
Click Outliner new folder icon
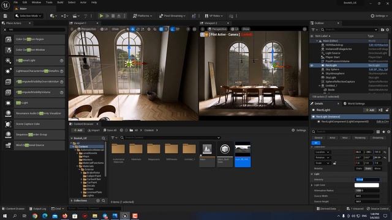pyautogui.click(x=382, y=29)
